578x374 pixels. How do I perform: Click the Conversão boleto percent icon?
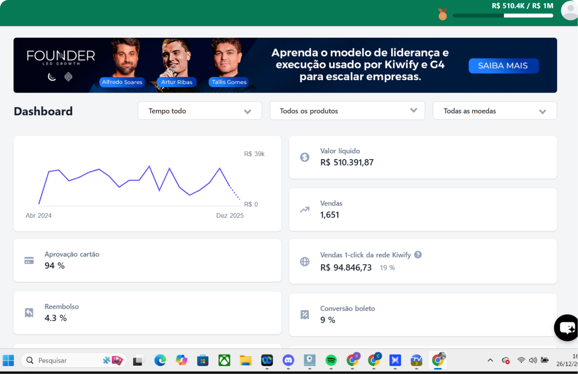point(304,315)
